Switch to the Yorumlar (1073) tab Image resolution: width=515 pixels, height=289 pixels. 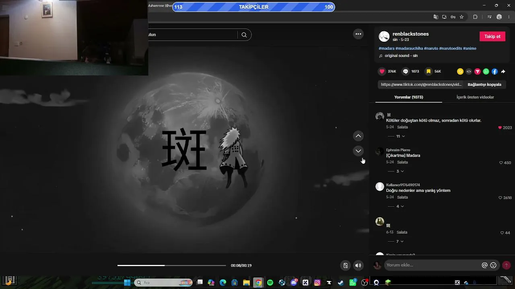[408, 97]
